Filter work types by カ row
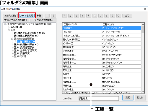The image size is (148, 111). click(71, 16)
